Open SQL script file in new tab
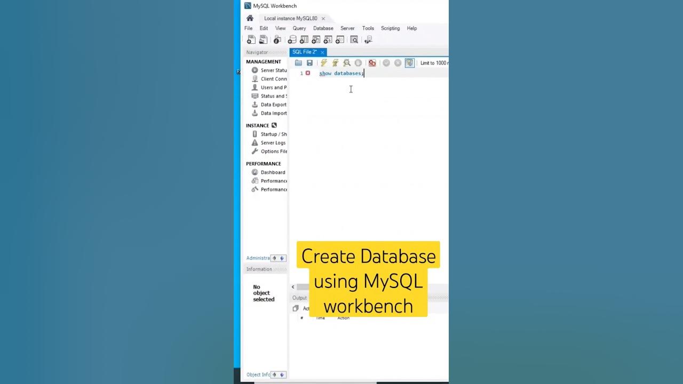Screen dimensions: 683x384 pos(263,40)
